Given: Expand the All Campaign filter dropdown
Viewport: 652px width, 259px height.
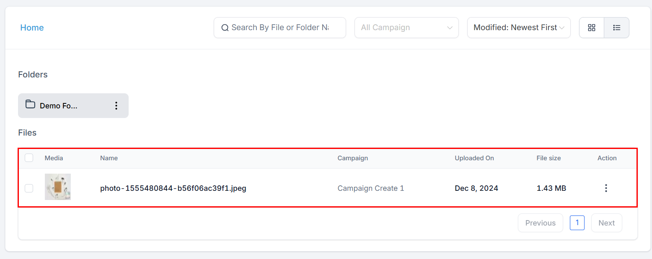Looking at the screenshot, I should click(x=406, y=28).
